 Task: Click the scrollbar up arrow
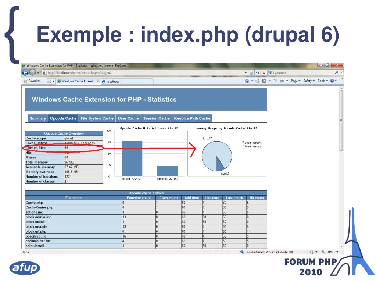coord(341,89)
